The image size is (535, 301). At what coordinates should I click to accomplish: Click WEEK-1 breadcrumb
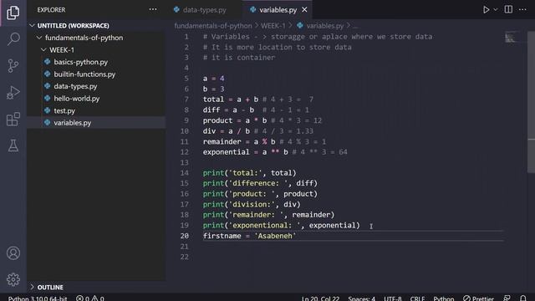pyautogui.click(x=273, y=26)
